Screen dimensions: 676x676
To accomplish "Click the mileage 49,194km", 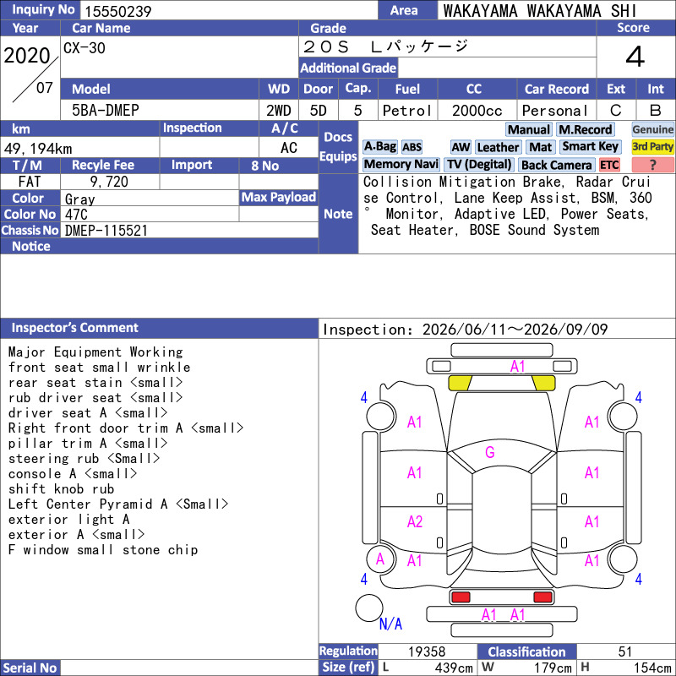I will [x=38, y=149].
